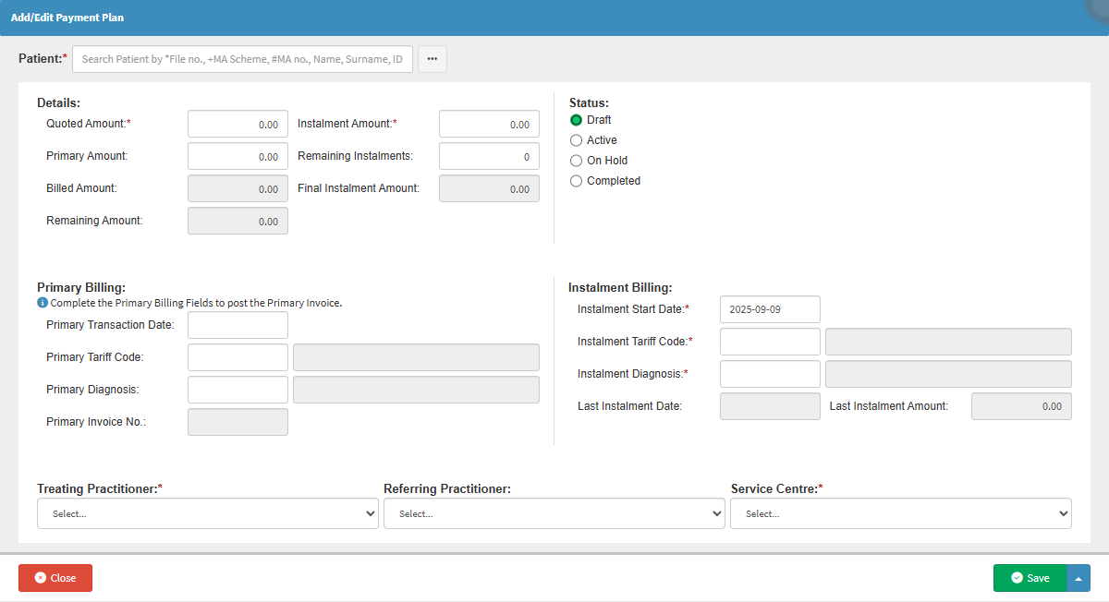The image size is (1109, 602).
Task: Set status to Active
Action: point(577,140)
